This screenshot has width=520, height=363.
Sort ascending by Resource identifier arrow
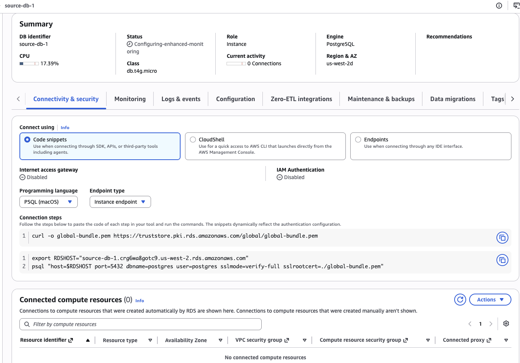[x=88, y=340]
